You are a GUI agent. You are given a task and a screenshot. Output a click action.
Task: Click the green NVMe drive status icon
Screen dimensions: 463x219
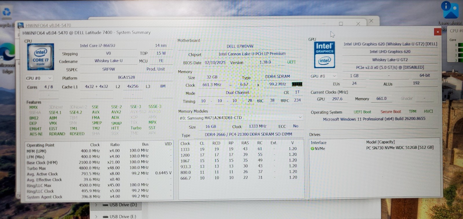pyautogui.click(x=313, y=148)
